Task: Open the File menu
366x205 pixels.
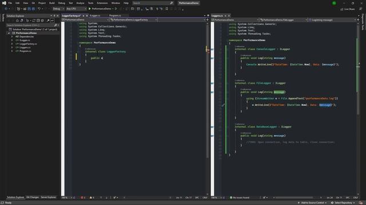Action: point(10,3)
